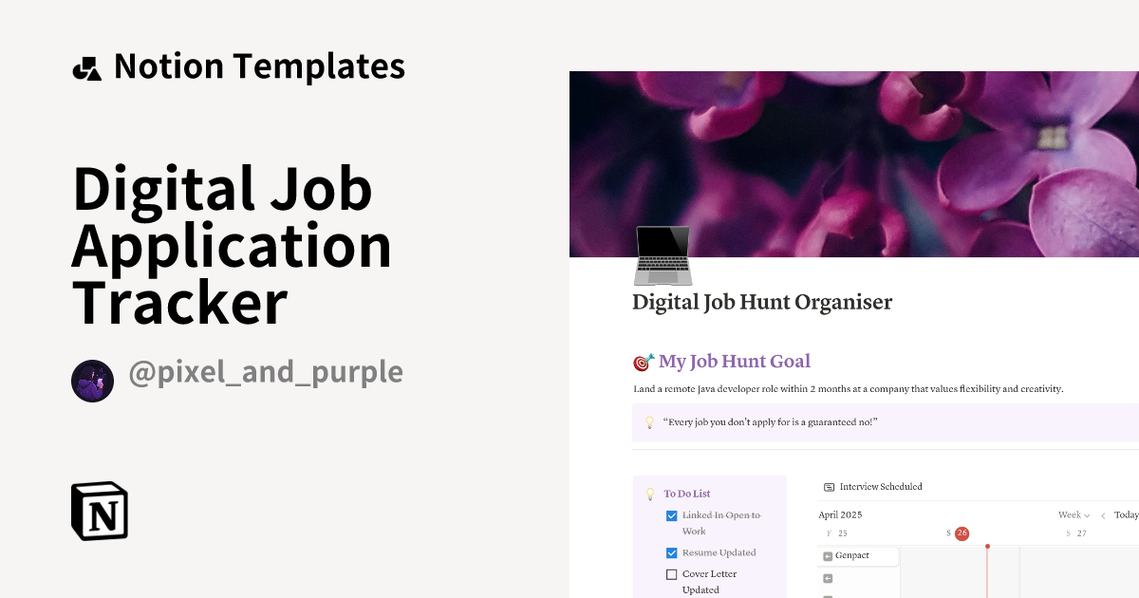Viewport: 1139px width, 598px height.
Task: Click the lightbulb icon in the callout quote
Action: [x=651, y=421]
